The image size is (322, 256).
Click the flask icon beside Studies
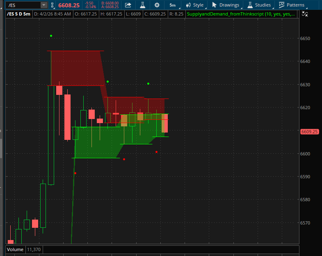click(x=250, y=5)
